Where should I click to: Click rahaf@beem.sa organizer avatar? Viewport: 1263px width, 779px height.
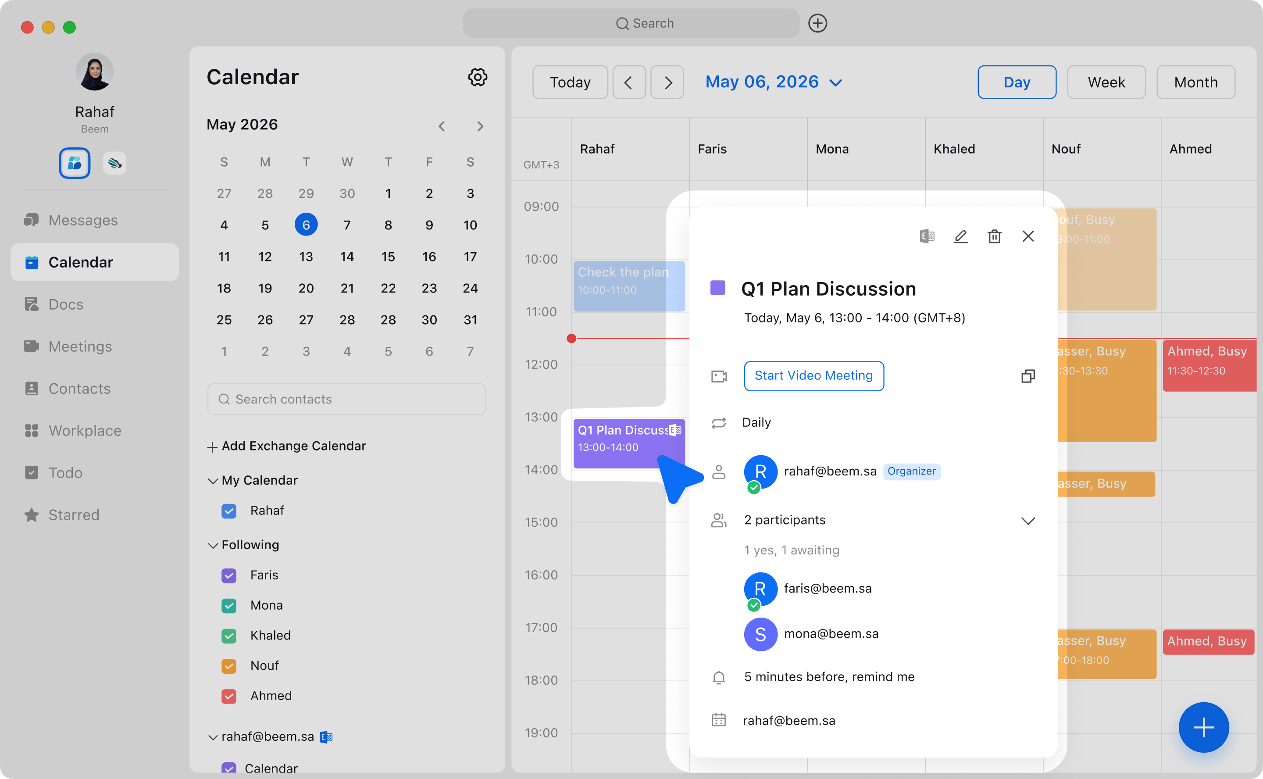coord(760,472)
